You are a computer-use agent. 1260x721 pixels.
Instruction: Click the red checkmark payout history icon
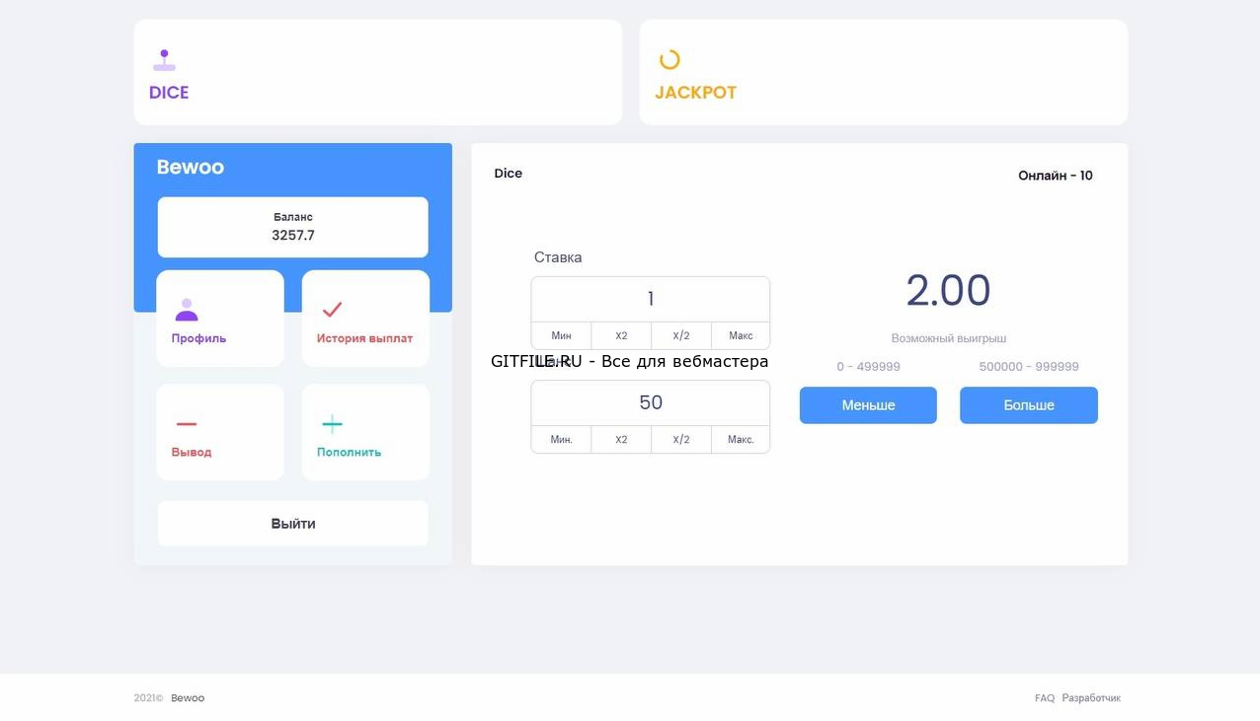pos(332,310)
